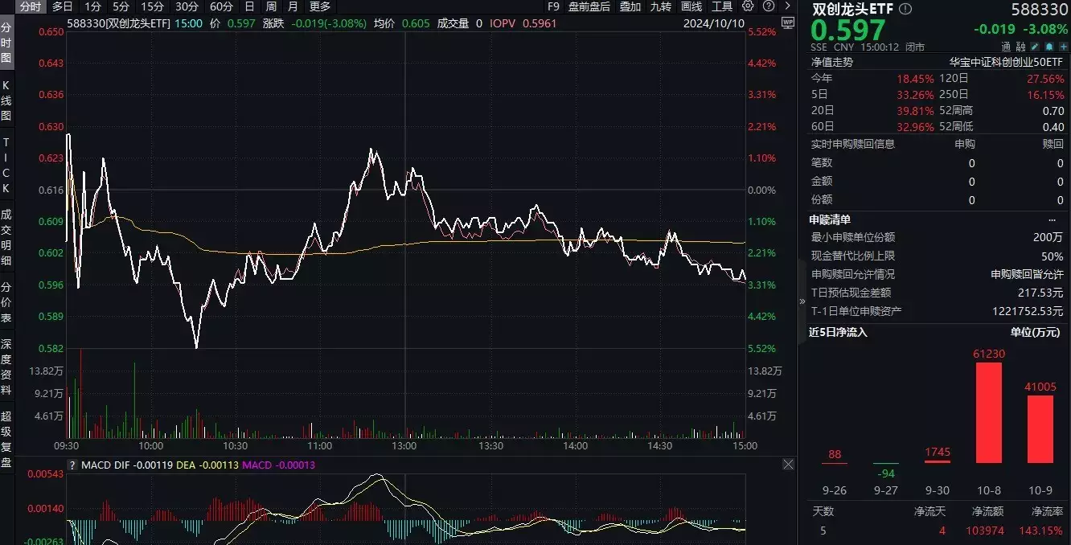Click the F9 button

[x=553, y=6]
